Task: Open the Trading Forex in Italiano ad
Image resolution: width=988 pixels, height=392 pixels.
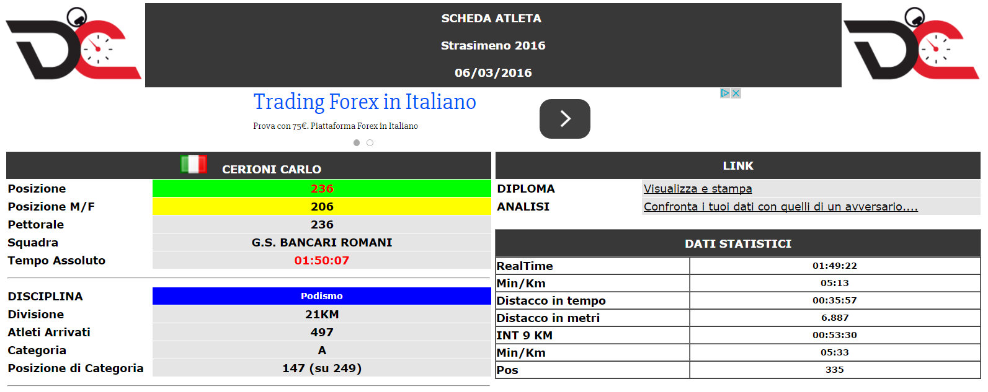Action: (x=365, y=102)
